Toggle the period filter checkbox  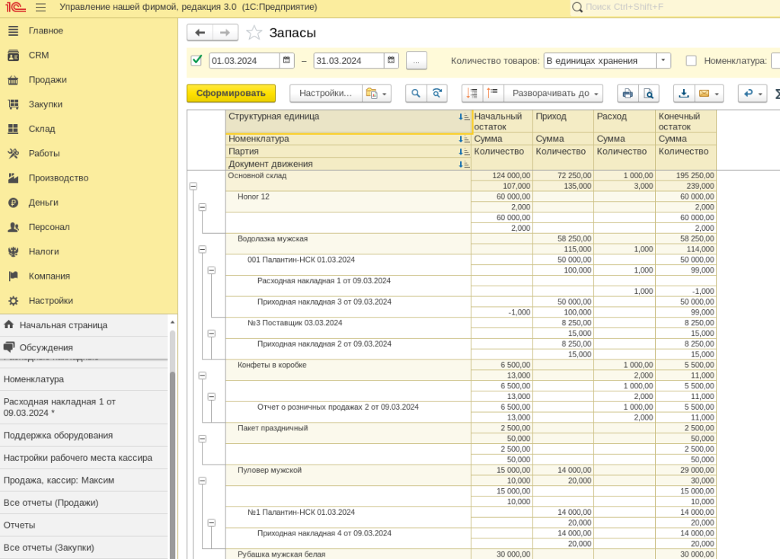tap(197, 60)
